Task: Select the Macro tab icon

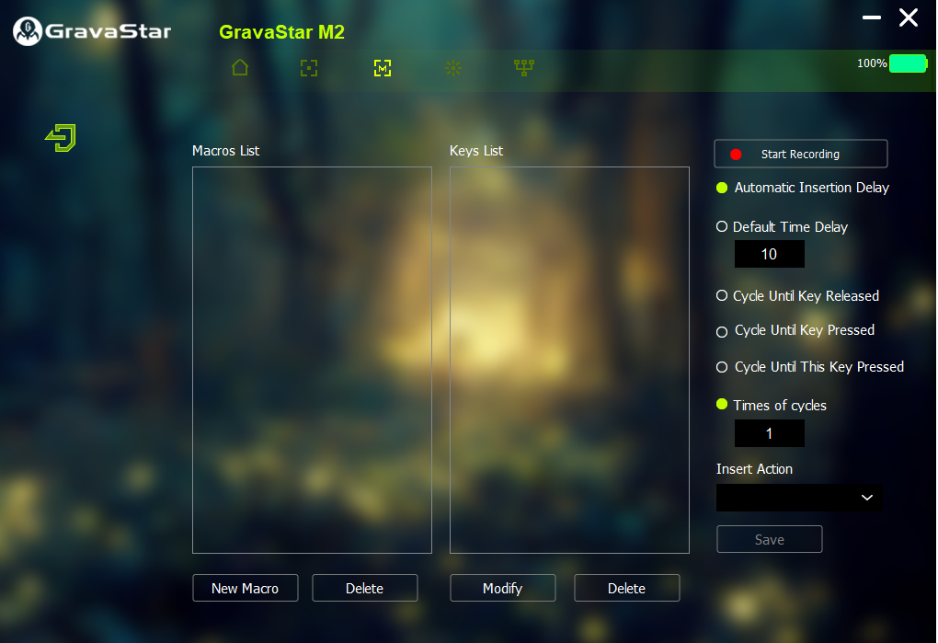Action: [382, 68]
